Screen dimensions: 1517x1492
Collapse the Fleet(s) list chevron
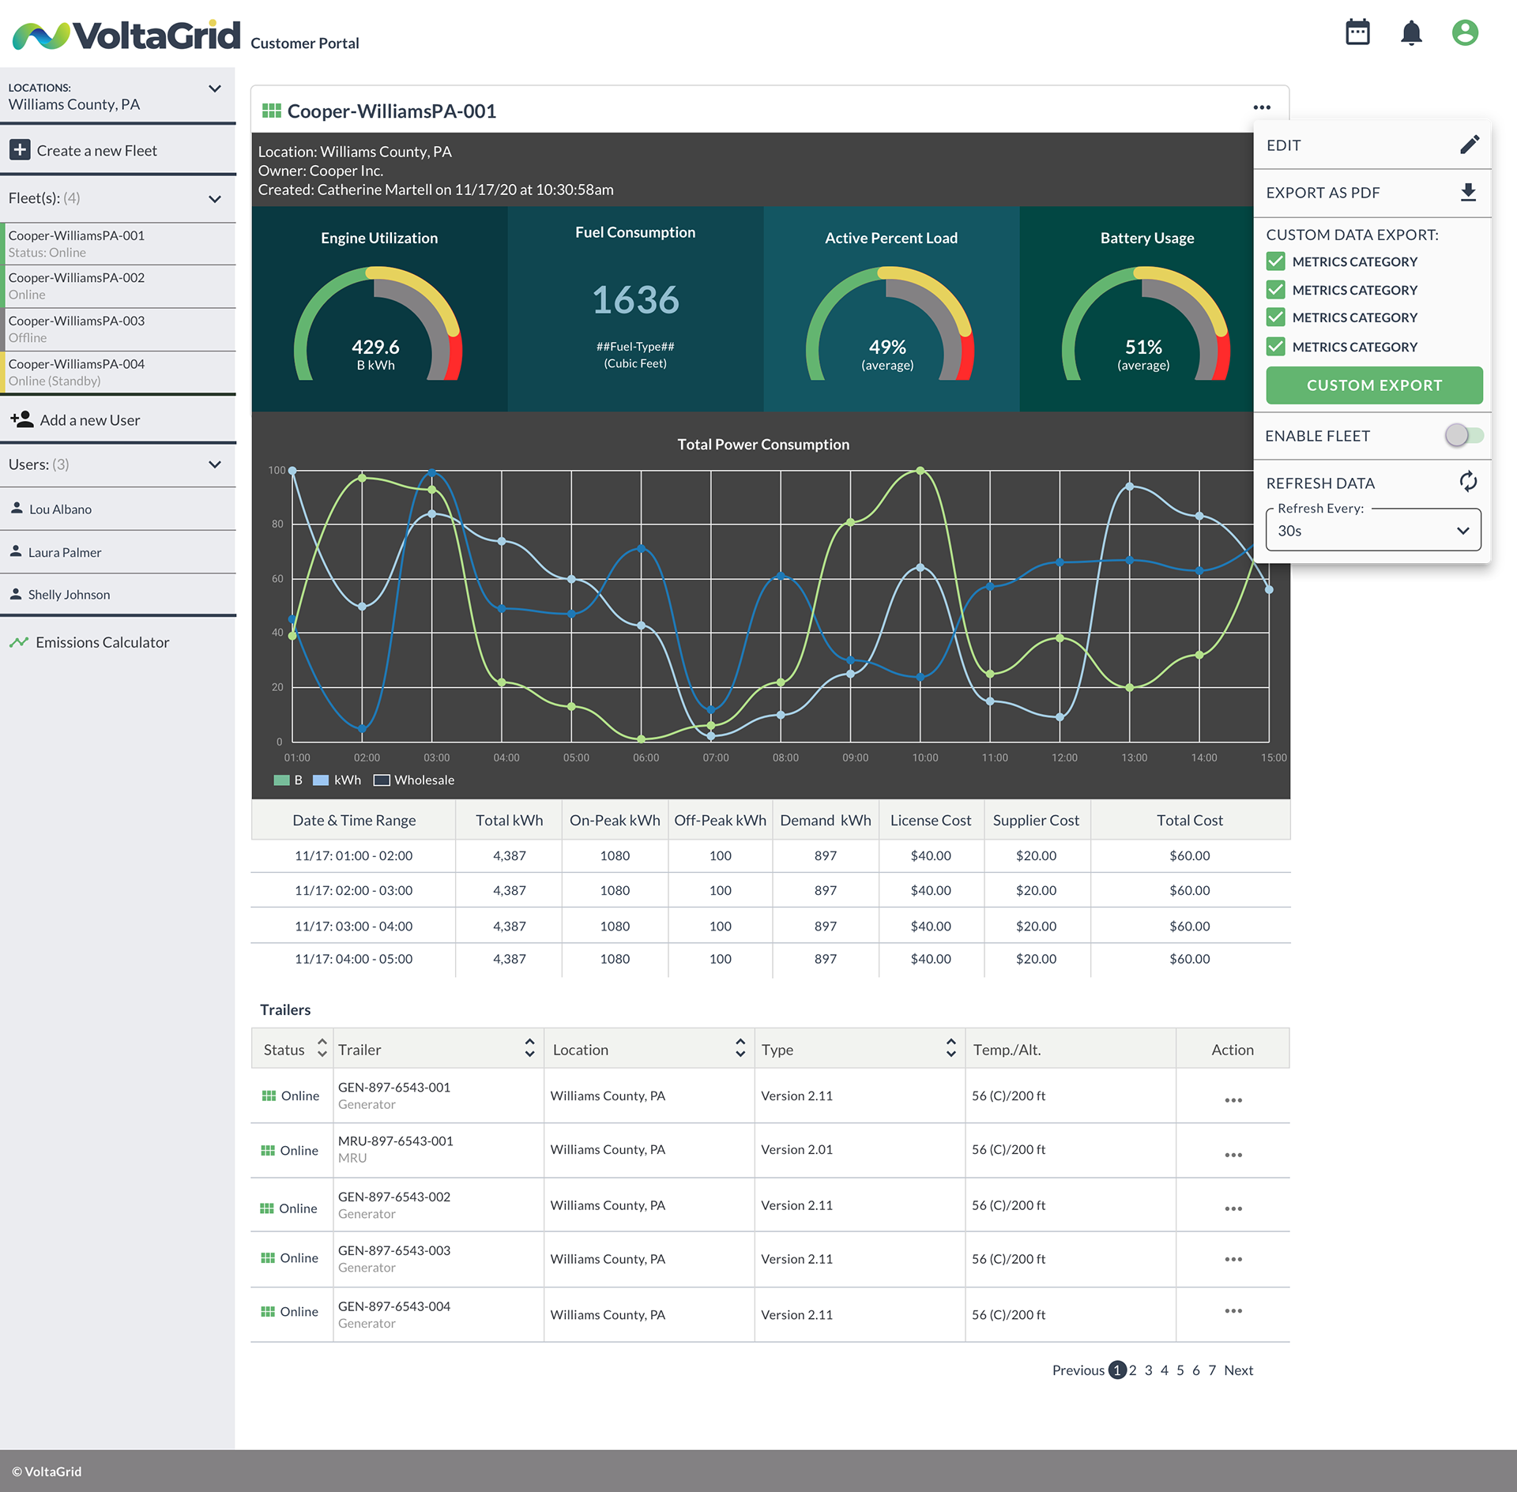pos(215,198)
